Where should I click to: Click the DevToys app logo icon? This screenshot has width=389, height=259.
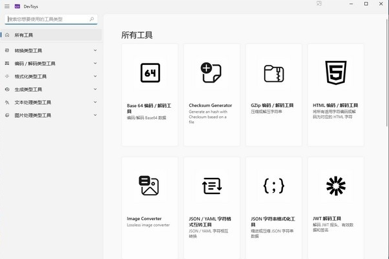pyautogui.click(x=18, y=6)
